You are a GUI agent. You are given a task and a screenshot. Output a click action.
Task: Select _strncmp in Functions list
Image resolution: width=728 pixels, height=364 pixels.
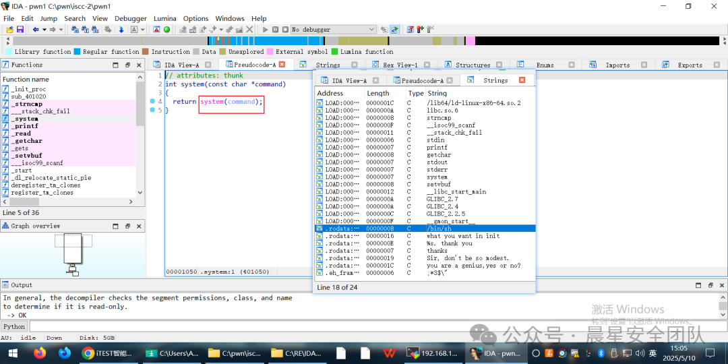pos(69,104)
